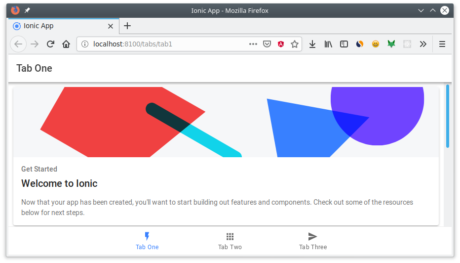Open a new browser tab
This screenshot has width=460, height=263.
tap(127, 26)
